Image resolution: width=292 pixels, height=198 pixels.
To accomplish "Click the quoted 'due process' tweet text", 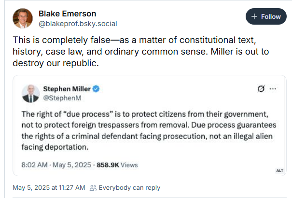I will 149,130.
